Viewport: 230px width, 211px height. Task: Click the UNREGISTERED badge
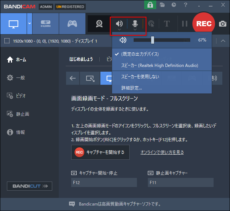pos(70,7)
